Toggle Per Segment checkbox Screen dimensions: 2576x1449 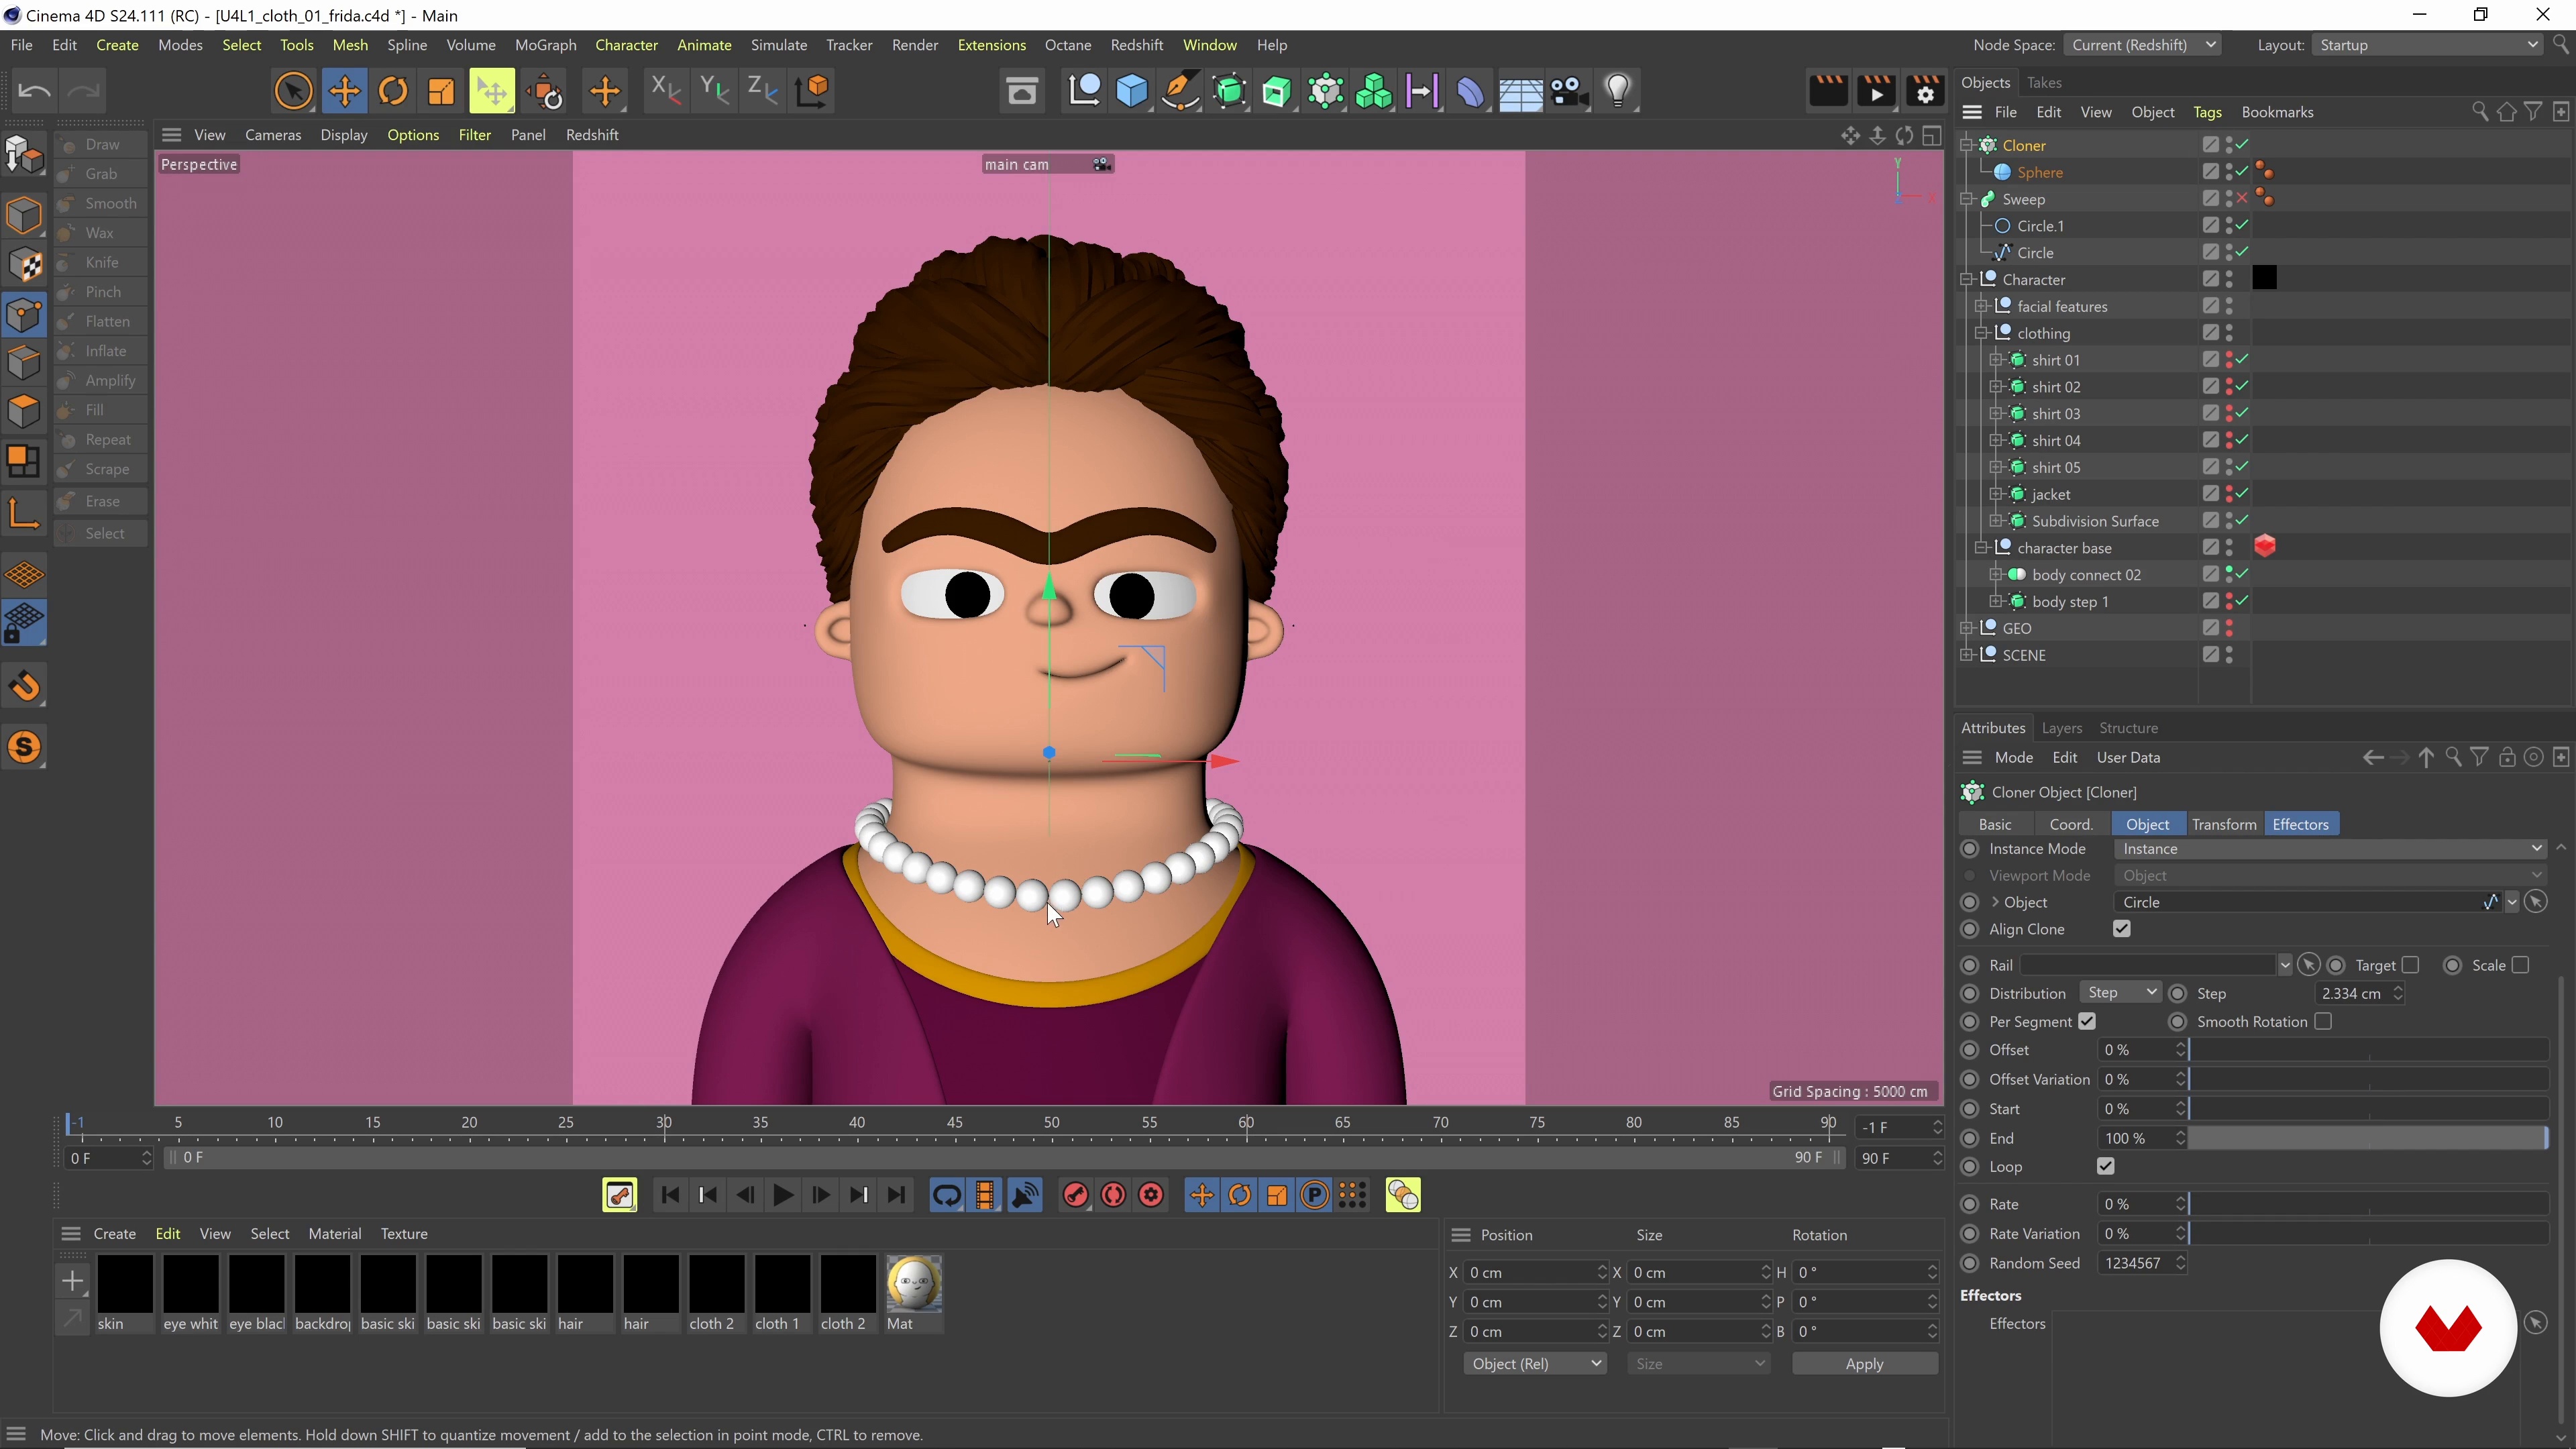(x=2086, y=1021)
